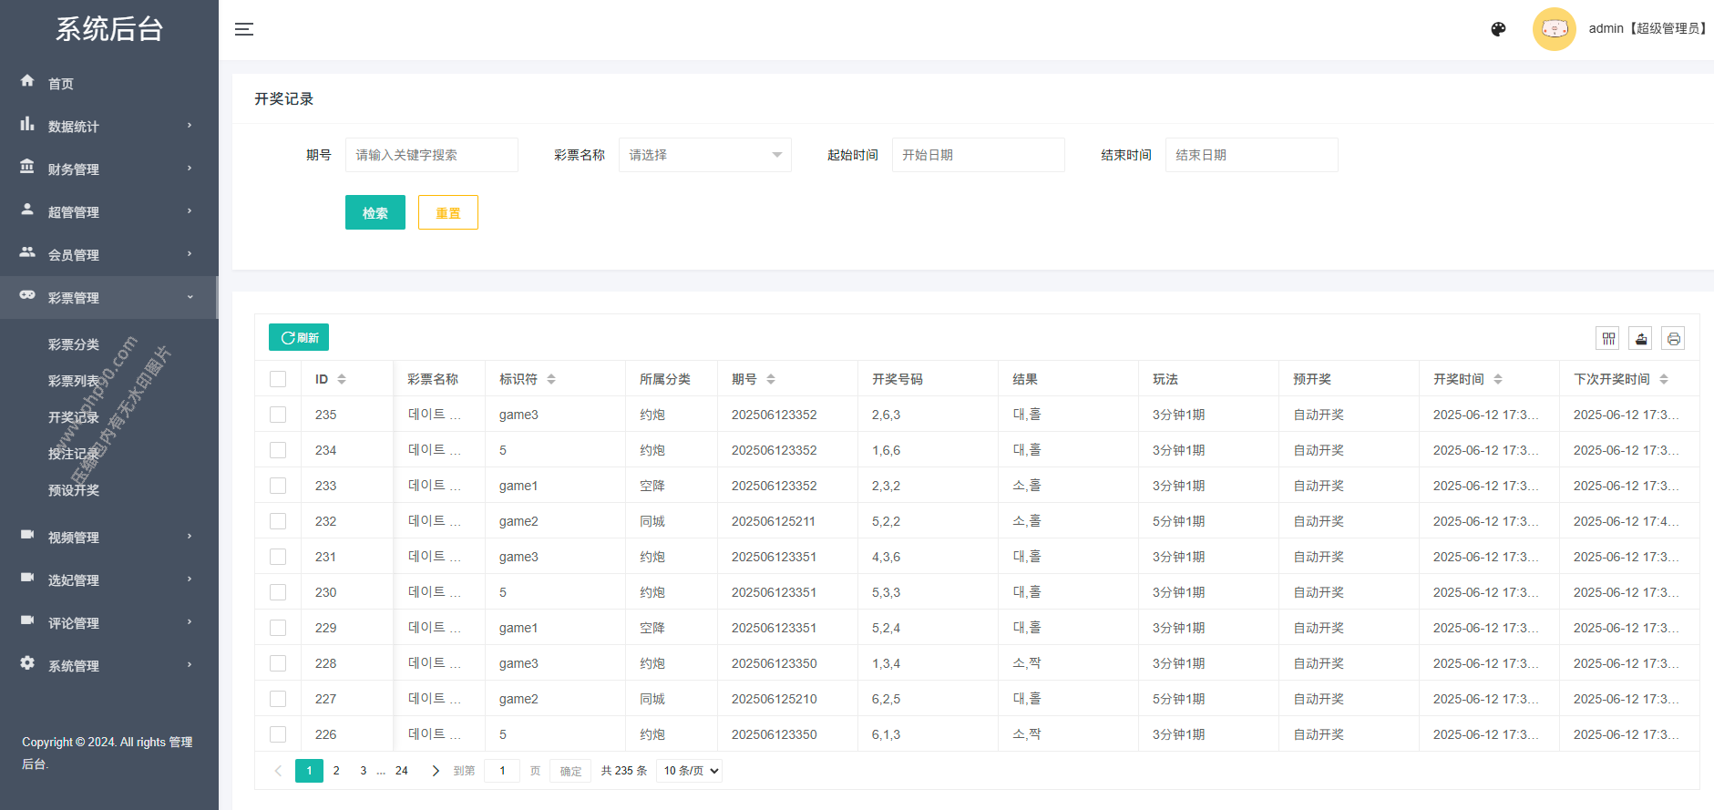Click the 期号 keyword search input field
Screen dimensions: 1714x810
431,155
